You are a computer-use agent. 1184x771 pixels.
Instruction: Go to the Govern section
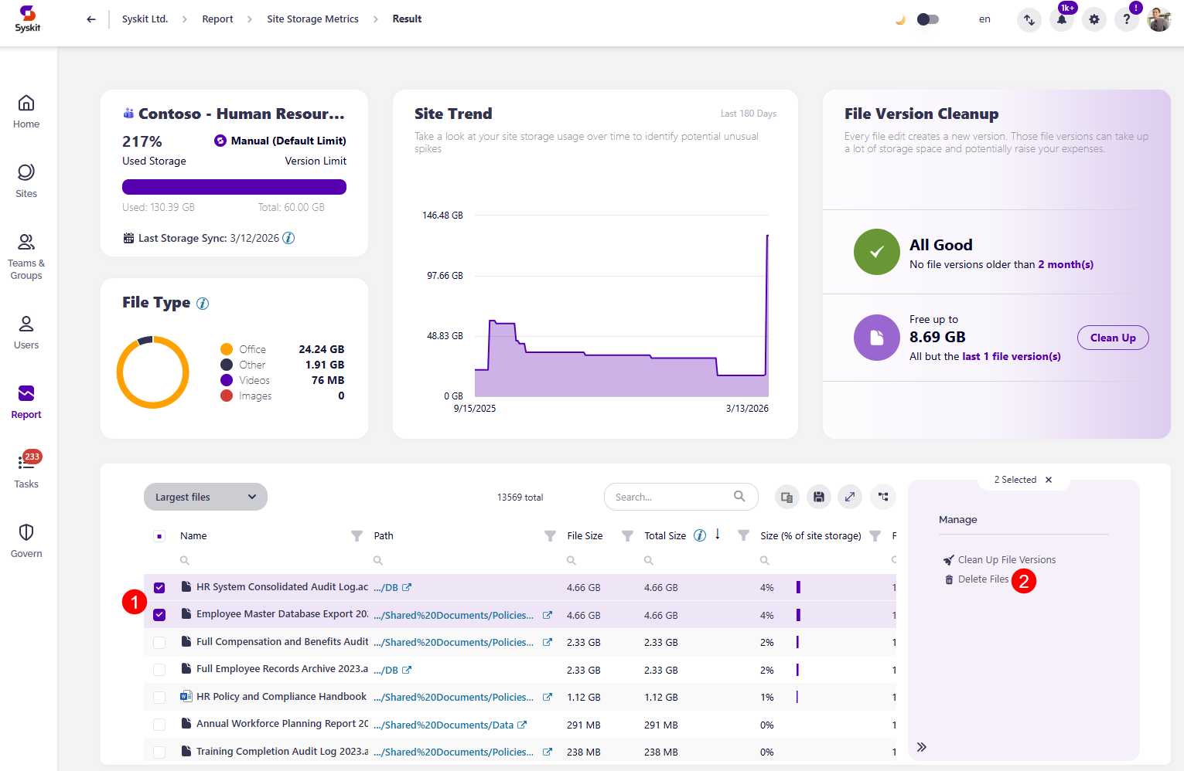(26, 539)
